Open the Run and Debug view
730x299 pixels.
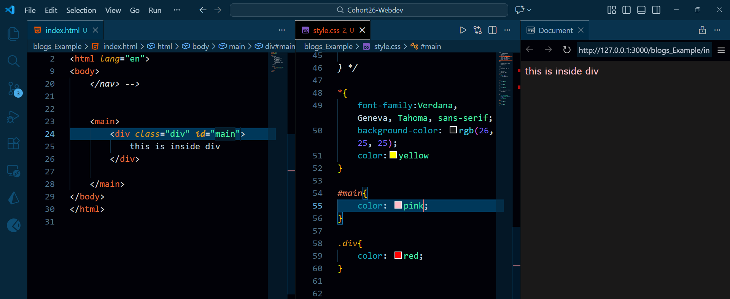click(13, 117)
